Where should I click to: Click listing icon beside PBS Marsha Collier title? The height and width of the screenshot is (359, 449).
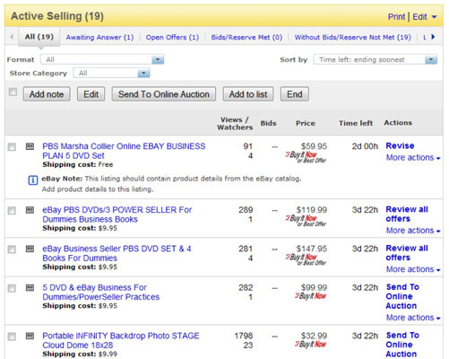coord(30,146)
